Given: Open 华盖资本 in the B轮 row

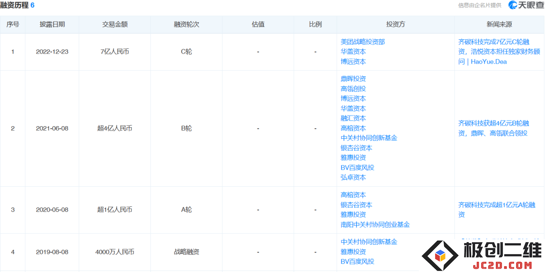Looking at the screenshot, I should point(353,108).
